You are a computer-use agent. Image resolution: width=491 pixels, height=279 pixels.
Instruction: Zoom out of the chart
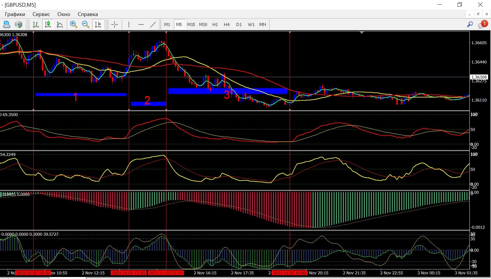coord(85,24)
